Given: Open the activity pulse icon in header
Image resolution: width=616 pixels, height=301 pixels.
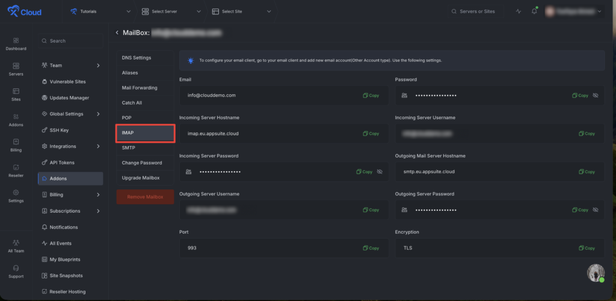Looking at the screenshot, I should pos(519,11).
